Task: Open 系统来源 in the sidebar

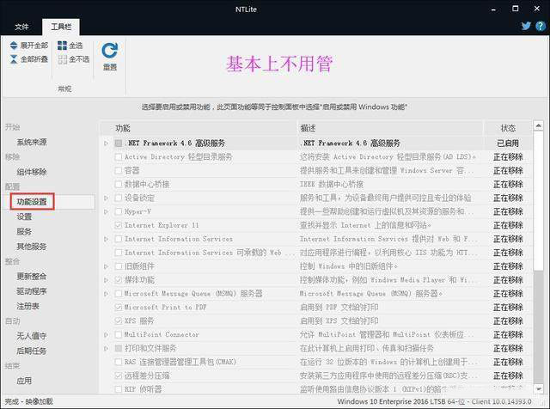Action: tap(32, 142)
